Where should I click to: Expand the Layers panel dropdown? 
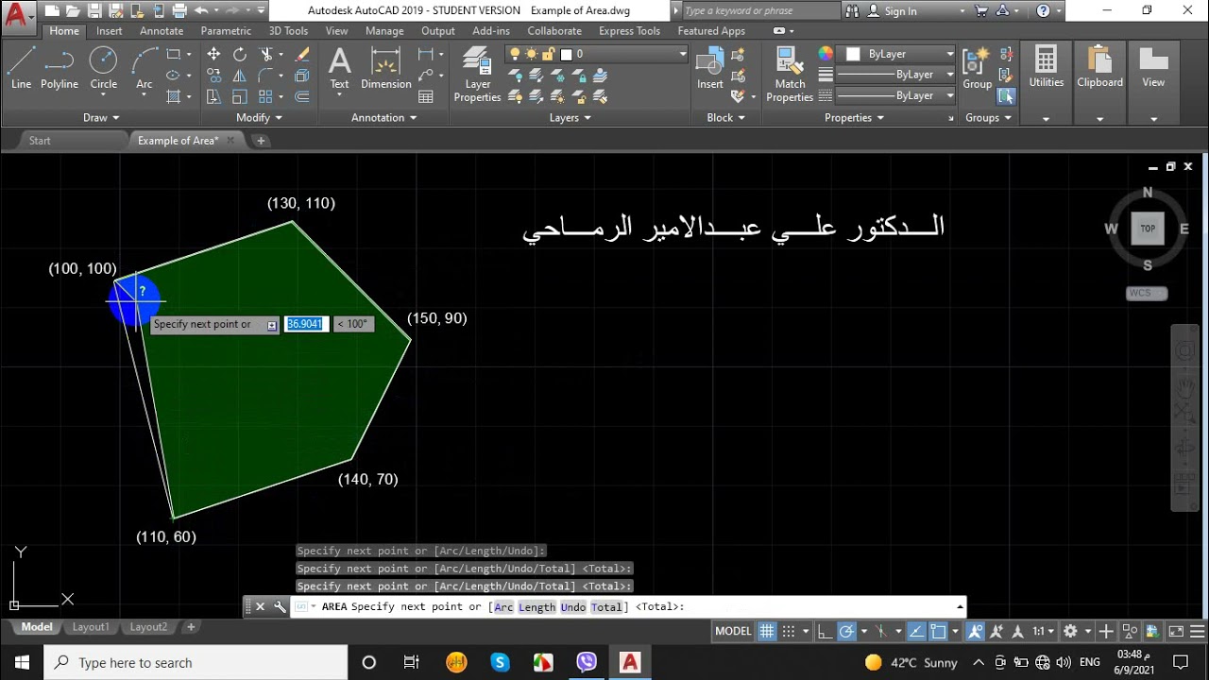(570, 118)
